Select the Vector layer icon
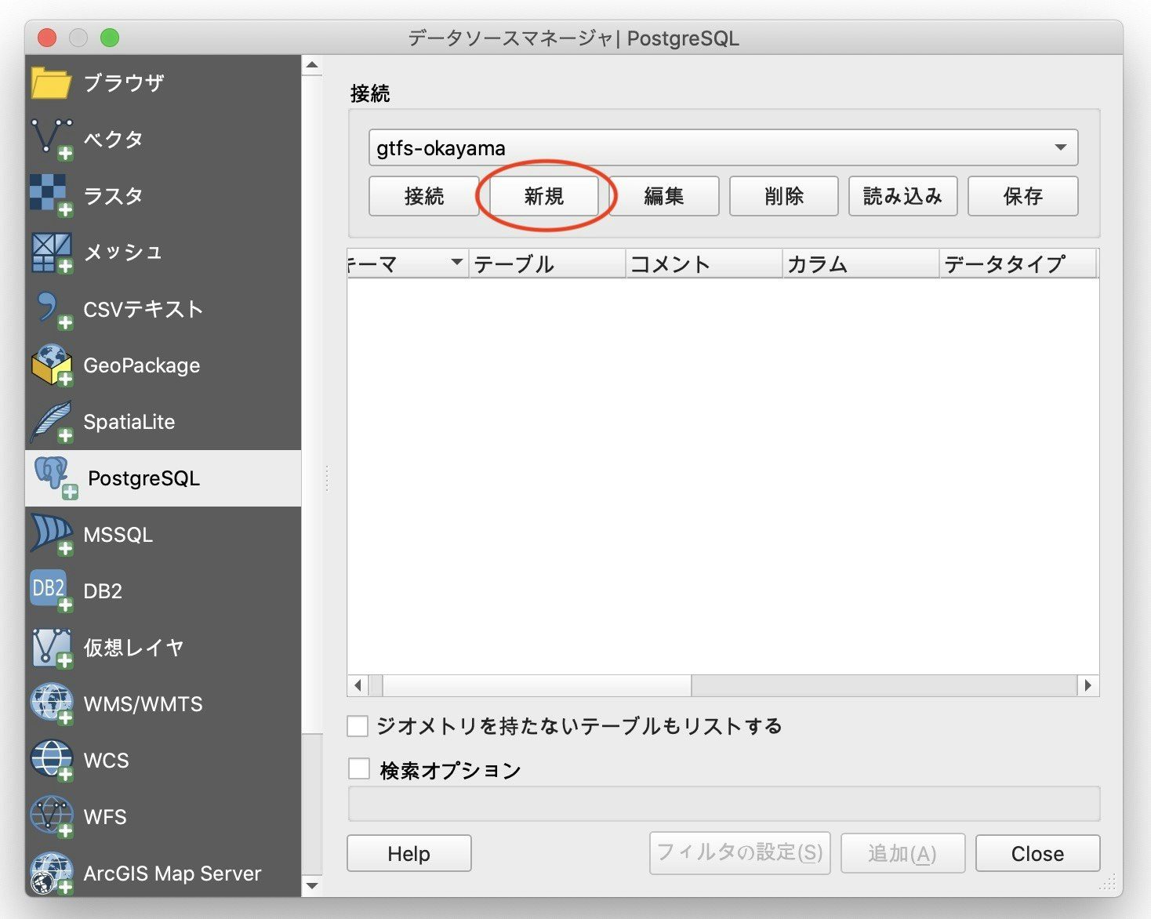This screenshot has height=919, width=1151. click(52, 139)
